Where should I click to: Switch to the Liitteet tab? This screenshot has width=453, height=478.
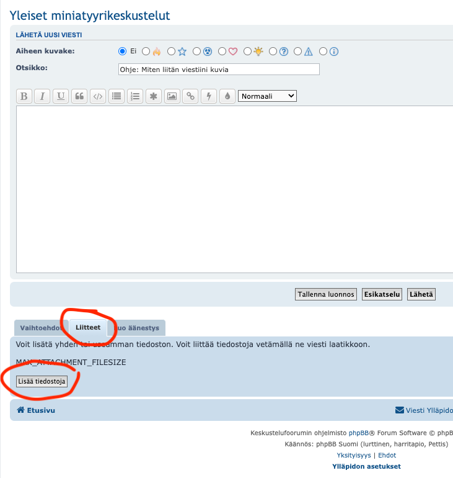tap(88, 327)
